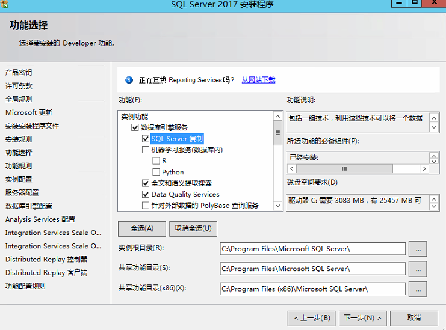The height and width of the screenshot is (330, 446).
Task: Select the SQL Server 复制 feature label
Action: point(177,139)
